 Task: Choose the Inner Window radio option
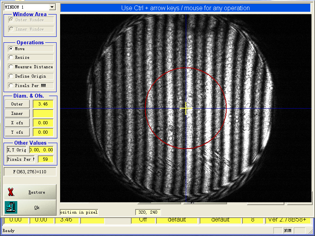[11, 29]
